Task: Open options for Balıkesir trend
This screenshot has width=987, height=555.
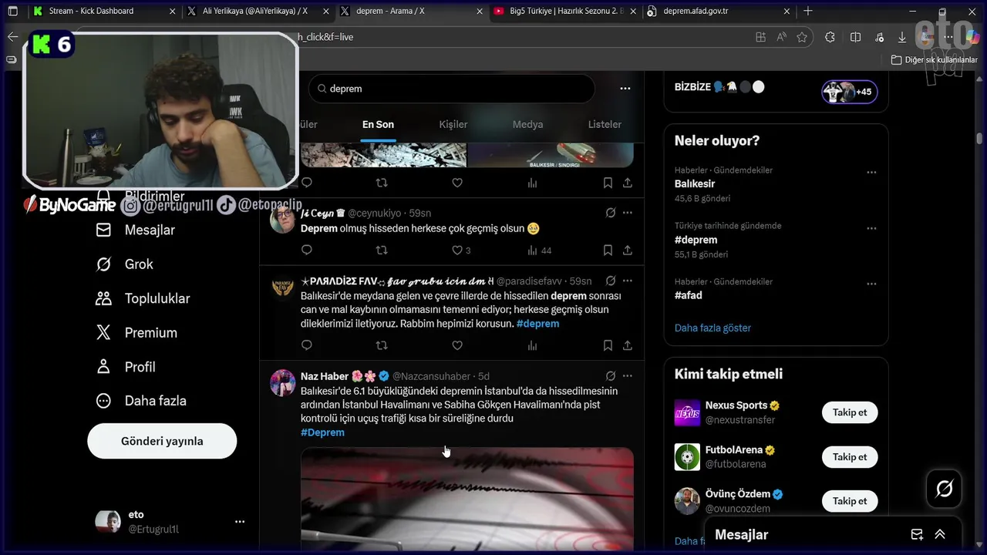Action: click(x=871, y=173)
